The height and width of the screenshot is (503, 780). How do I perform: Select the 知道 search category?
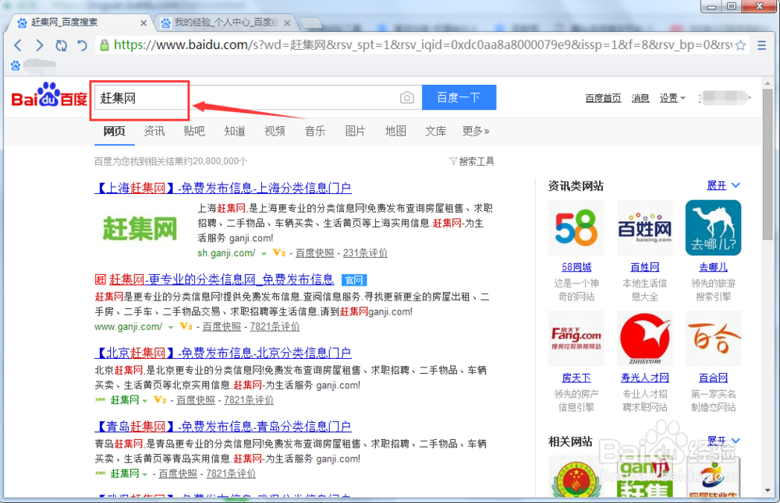pyautogui.click(x=235, y=131)
